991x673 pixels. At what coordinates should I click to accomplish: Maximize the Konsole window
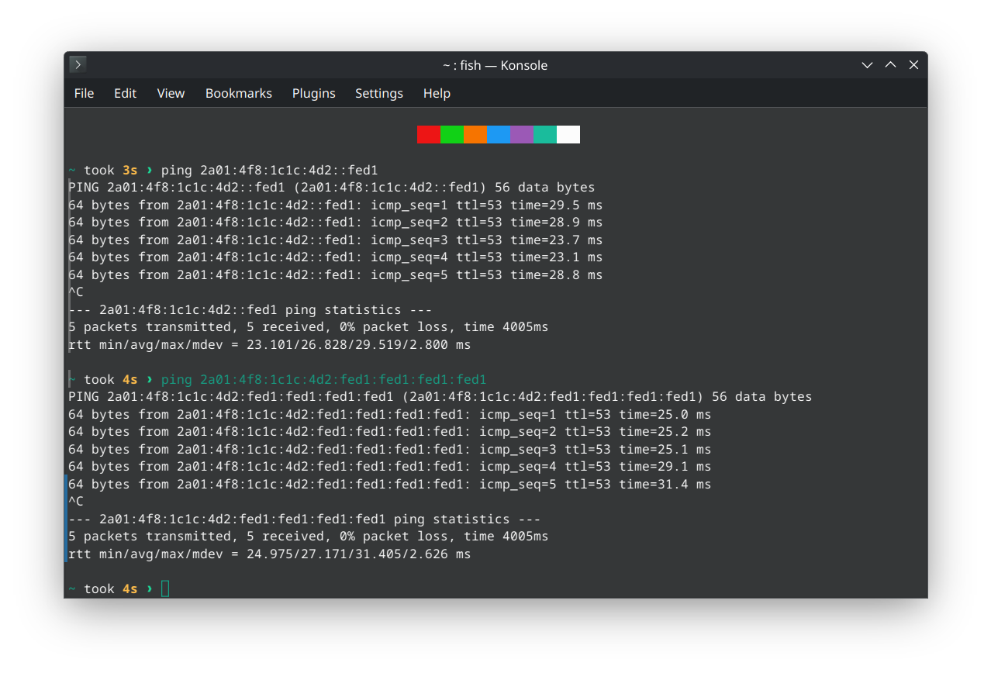[891, 65]
